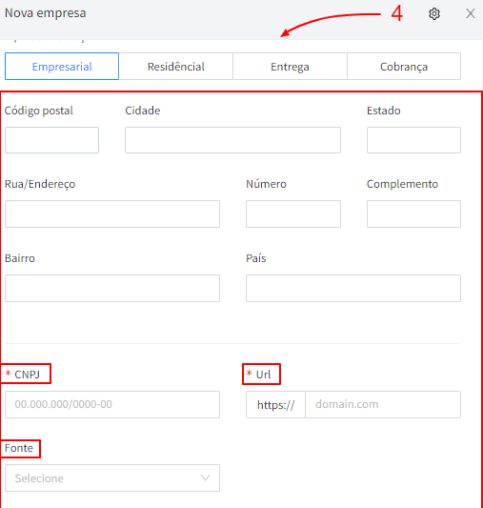483x508 pixels.
Task: Click the Cidade input field
Action: tap(232, 140)
